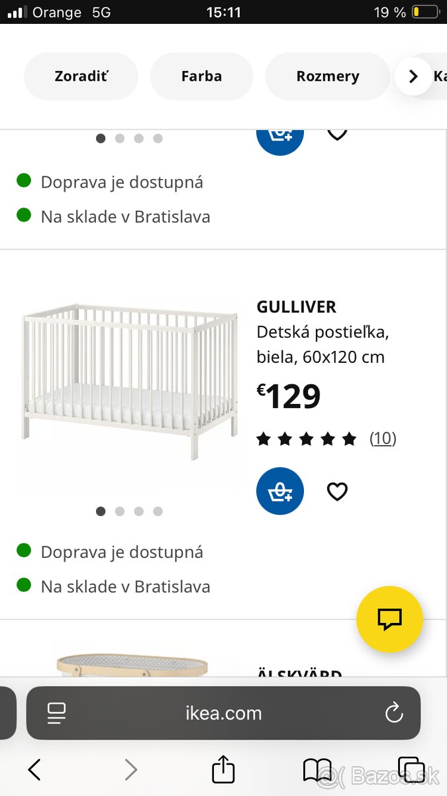Tap the Safari share icon
Screen dimensions: 447x796
click(x=223, y=769)
